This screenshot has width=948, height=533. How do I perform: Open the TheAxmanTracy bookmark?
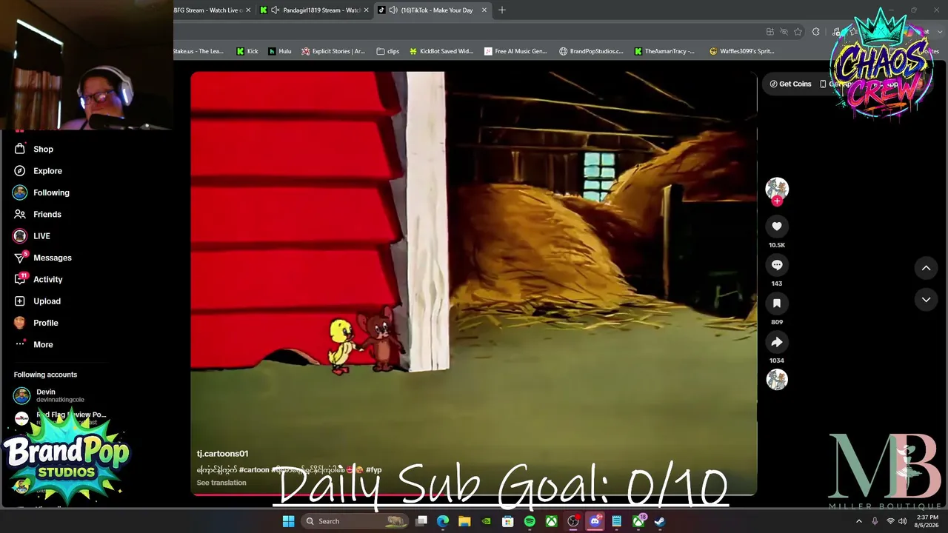664,51
